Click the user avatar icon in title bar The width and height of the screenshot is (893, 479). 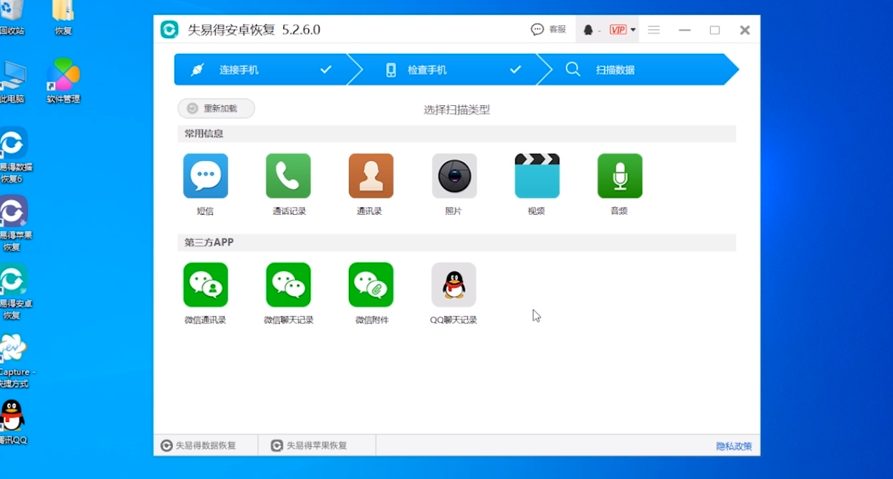pyautogui.click(x=588, y=30)
